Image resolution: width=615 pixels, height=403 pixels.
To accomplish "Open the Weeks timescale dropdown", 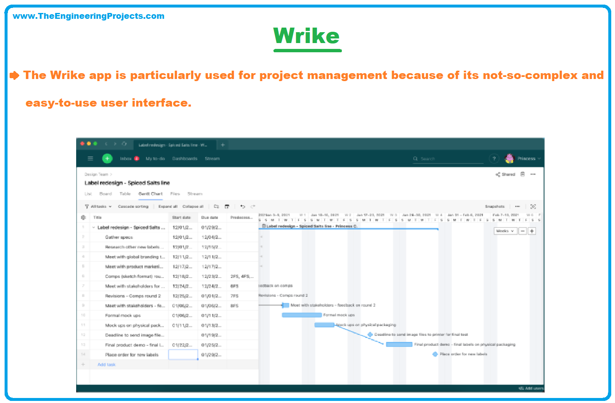I will 505,231.
